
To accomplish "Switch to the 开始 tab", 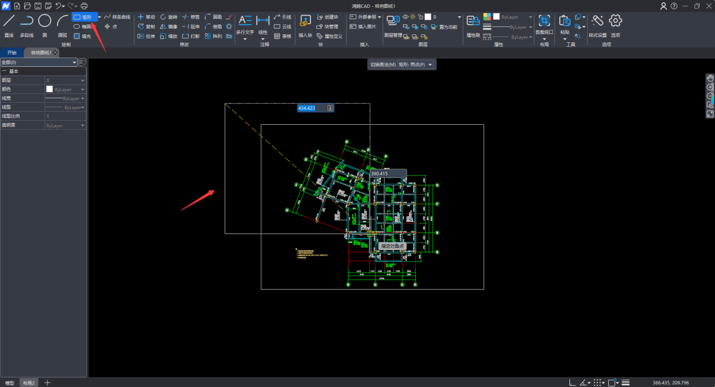I will click(12, 52).
